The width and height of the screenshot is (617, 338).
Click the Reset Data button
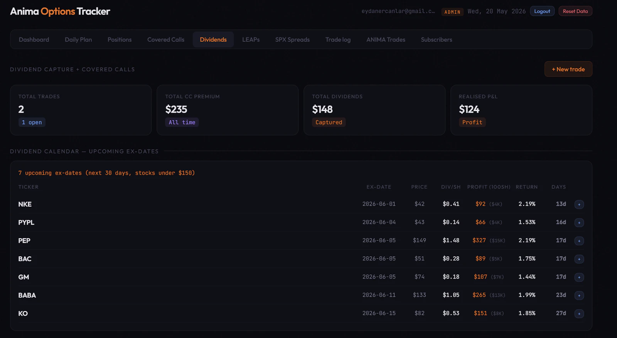575,11
